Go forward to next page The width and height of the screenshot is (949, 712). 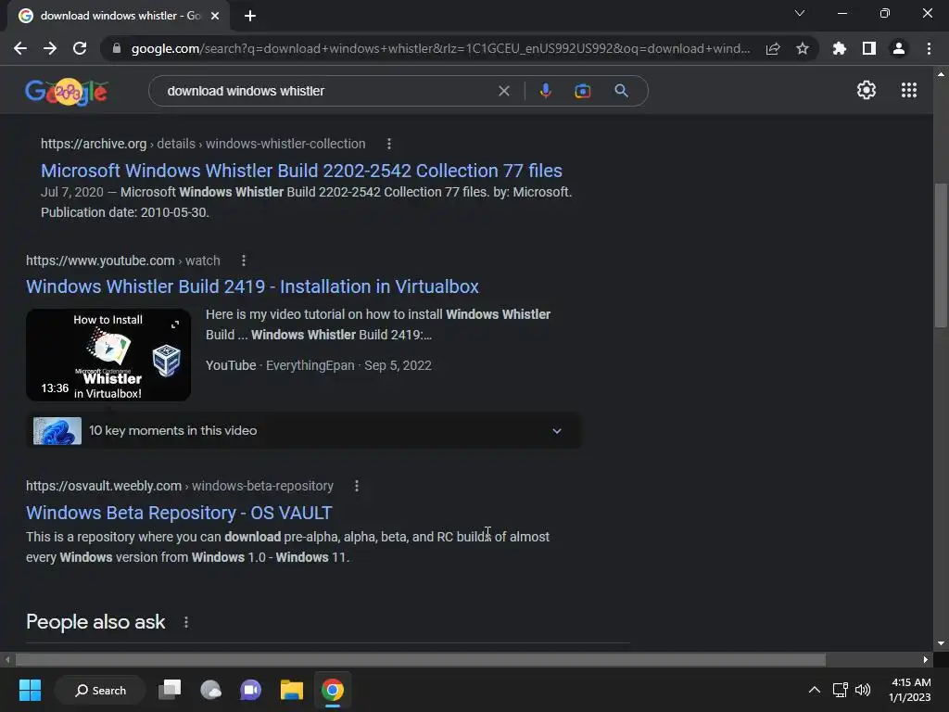tap(50, 48)
